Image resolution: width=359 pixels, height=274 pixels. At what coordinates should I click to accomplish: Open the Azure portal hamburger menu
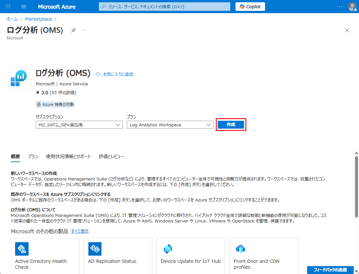(23, 7)
